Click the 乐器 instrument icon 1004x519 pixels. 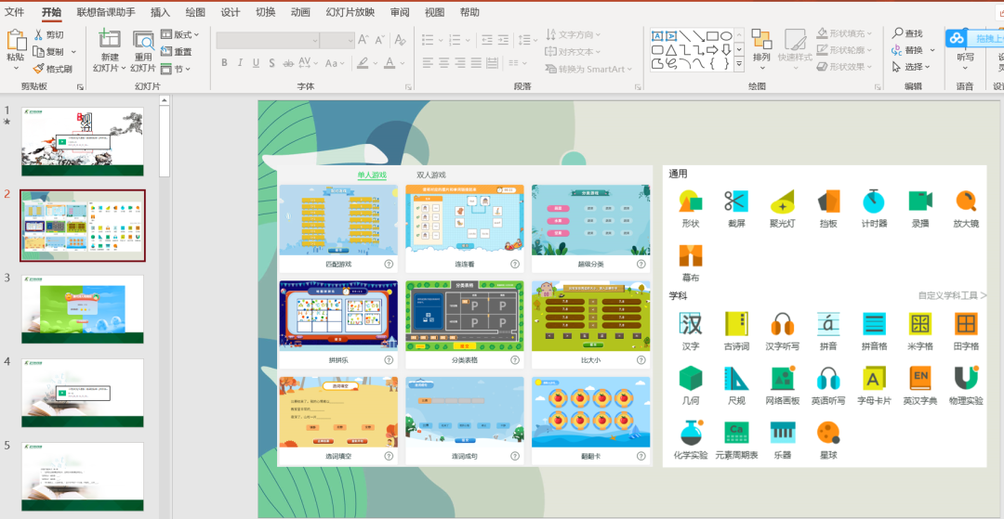tap(783, 433)
